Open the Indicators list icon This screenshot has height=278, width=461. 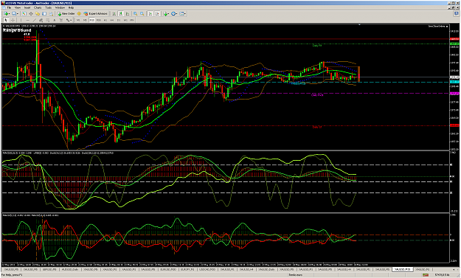(166, 14)
